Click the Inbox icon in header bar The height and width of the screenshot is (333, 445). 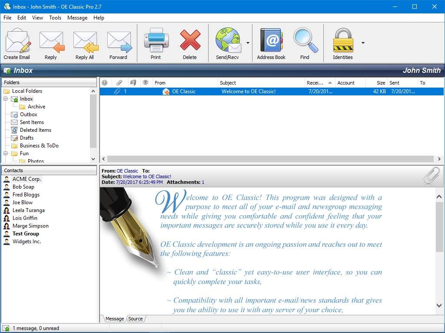[x=7, y=71]
